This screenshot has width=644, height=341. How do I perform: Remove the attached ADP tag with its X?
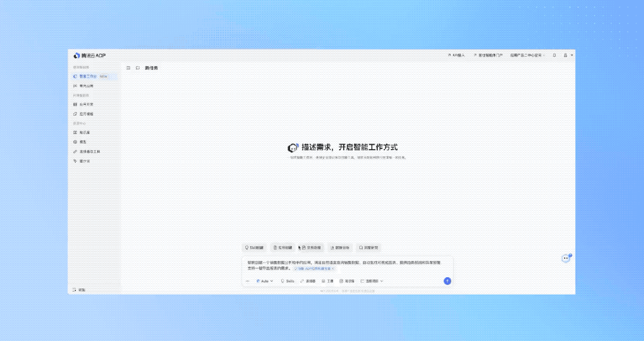(x=332, y=269)
